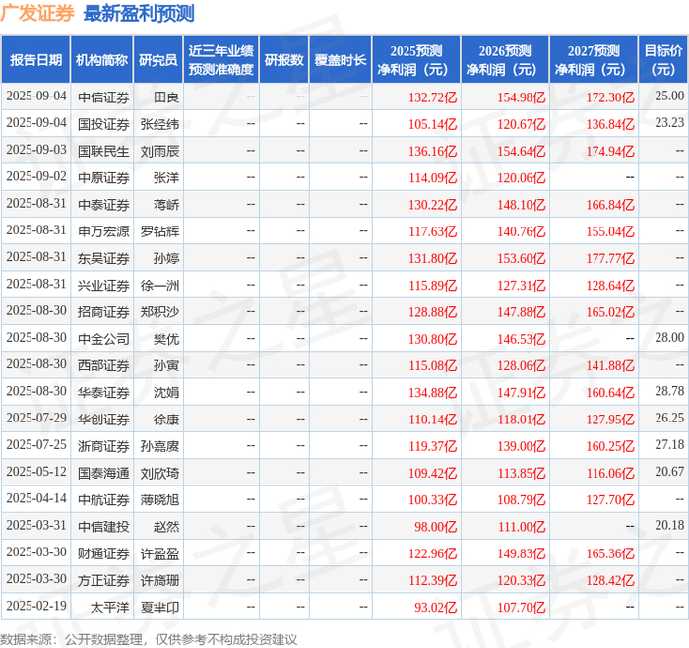
Task: Click the date 2025-09-02
Action: point(36,176)
